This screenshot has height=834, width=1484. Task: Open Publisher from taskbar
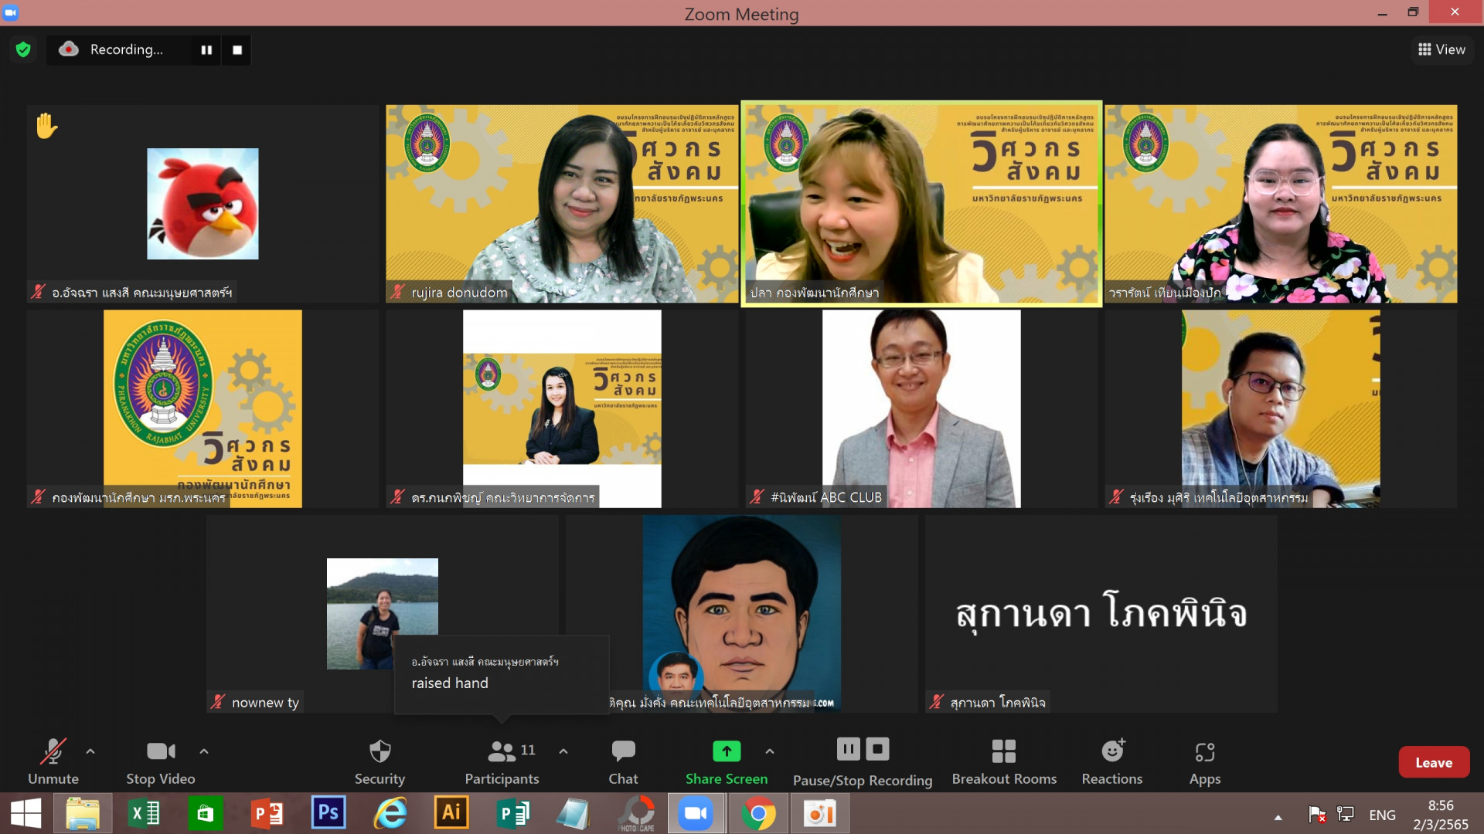coord(512,814)
